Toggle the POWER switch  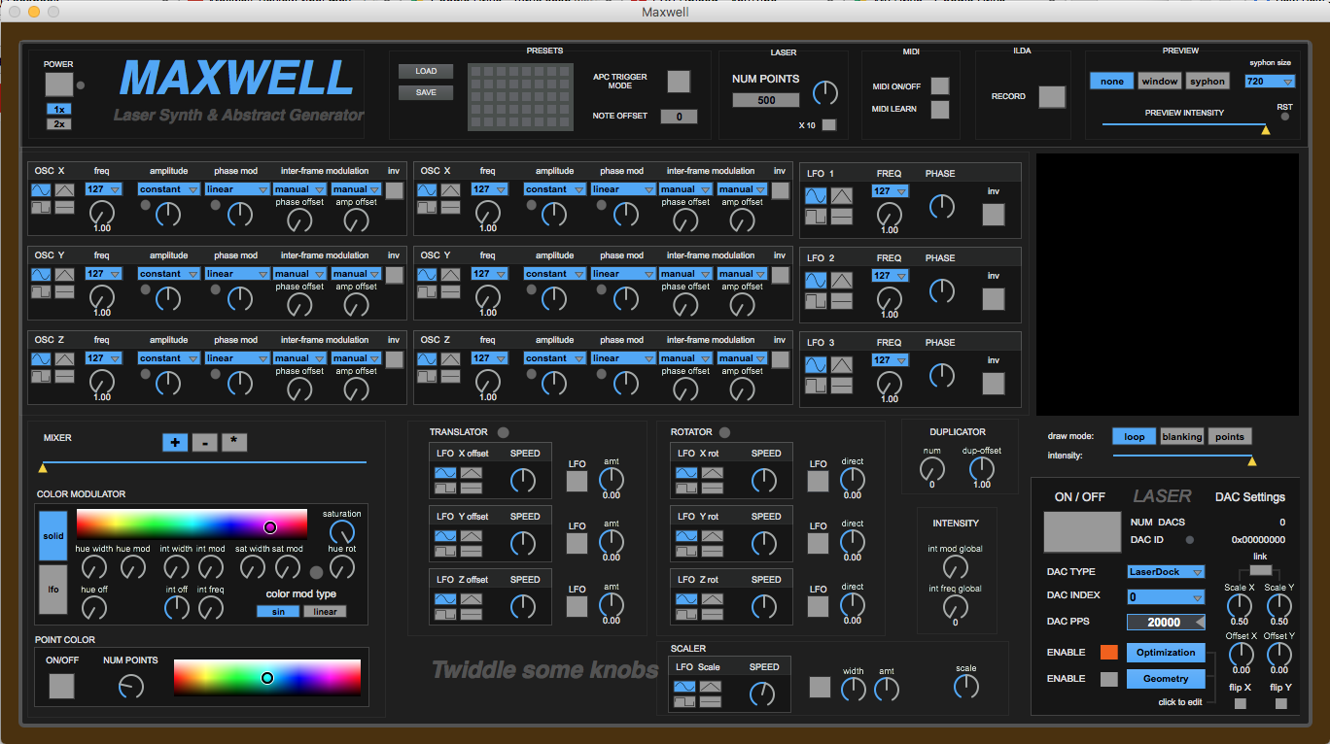pyautogui.click(x=58, y=85)
